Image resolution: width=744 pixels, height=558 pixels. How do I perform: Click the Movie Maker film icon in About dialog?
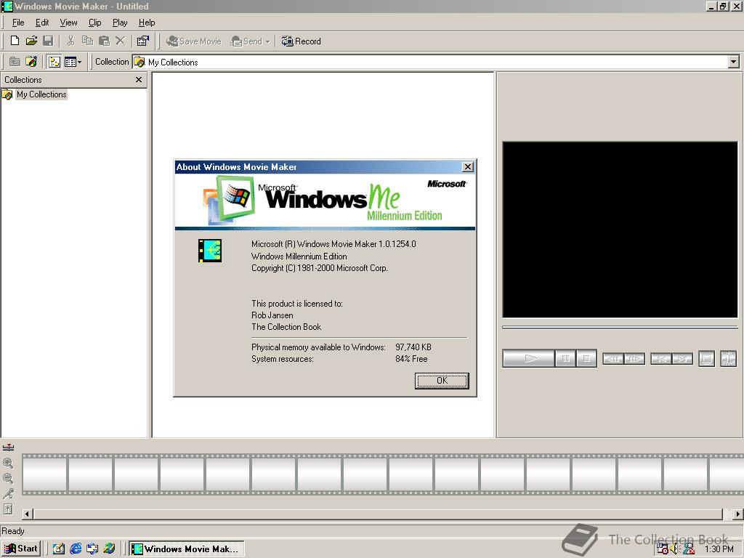point(210,251)
